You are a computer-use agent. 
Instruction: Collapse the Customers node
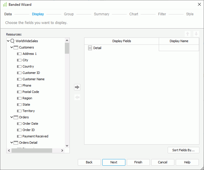pos(12,48)
